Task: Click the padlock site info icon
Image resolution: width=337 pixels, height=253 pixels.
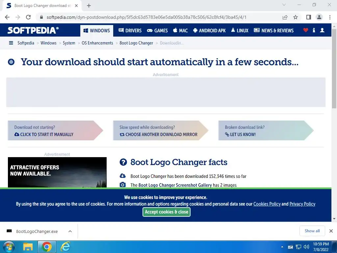Action: 42,17
